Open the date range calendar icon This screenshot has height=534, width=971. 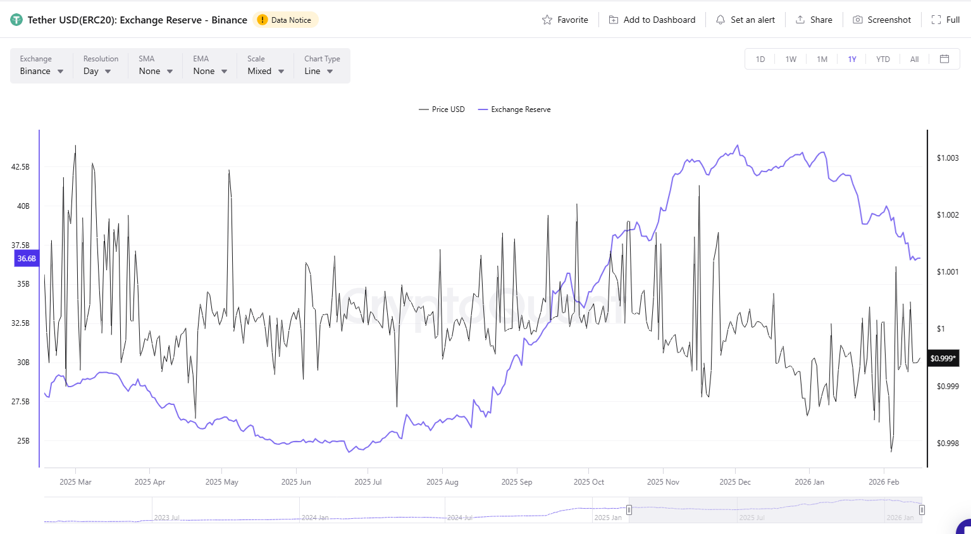click(944, 58)
